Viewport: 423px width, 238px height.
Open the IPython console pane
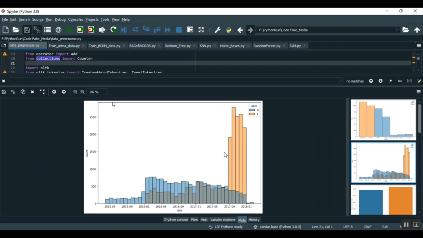(x=176, y=220)
